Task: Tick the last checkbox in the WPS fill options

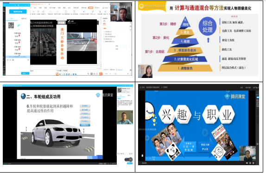Action: tap(104, 41)
